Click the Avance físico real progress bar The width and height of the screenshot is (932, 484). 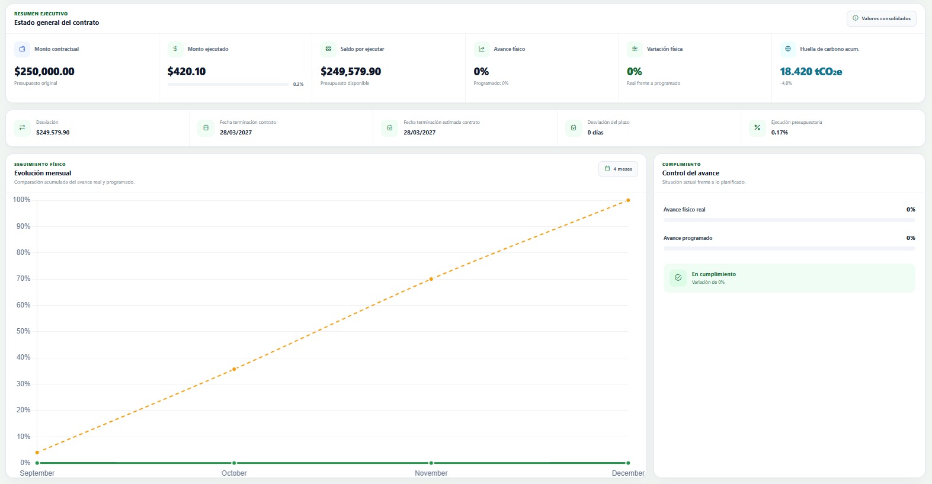point(789,220)
